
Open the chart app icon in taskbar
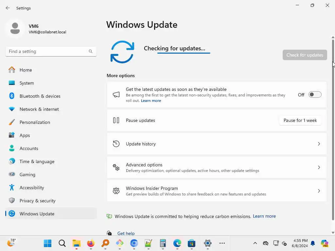point(148,243)
